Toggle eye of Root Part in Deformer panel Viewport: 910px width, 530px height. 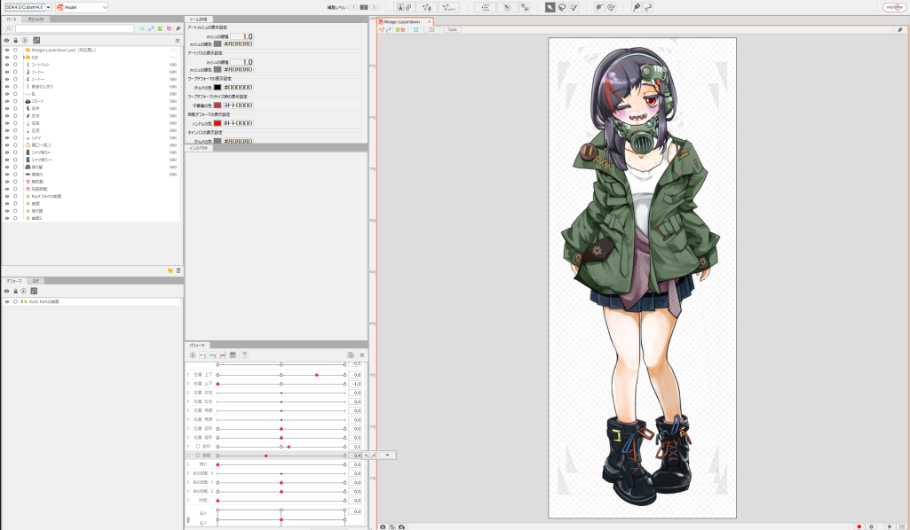pos(7,302)
